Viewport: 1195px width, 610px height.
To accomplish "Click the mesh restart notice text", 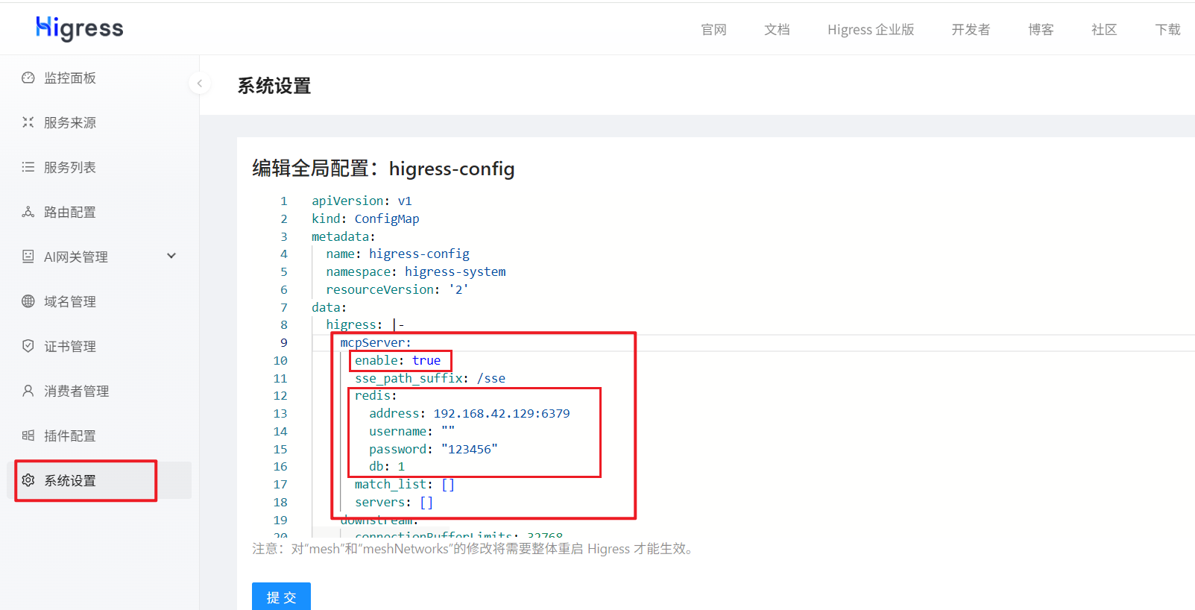I will coord(475,549).
